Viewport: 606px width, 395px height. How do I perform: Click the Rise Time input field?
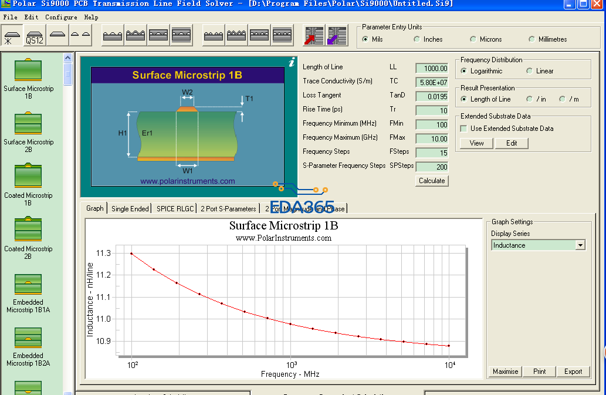pyautogui.click(x=432, y=110)
